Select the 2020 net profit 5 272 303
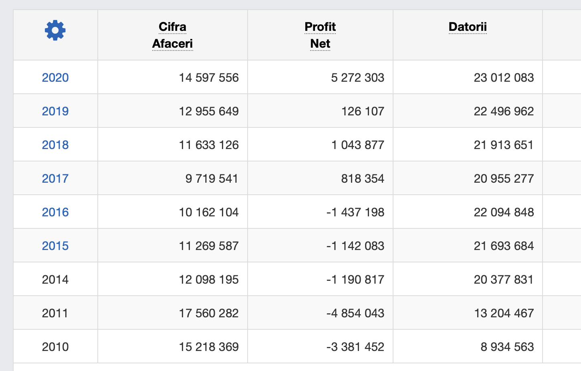Viewport: 581px width, 371px height. (x=357, y=78)
